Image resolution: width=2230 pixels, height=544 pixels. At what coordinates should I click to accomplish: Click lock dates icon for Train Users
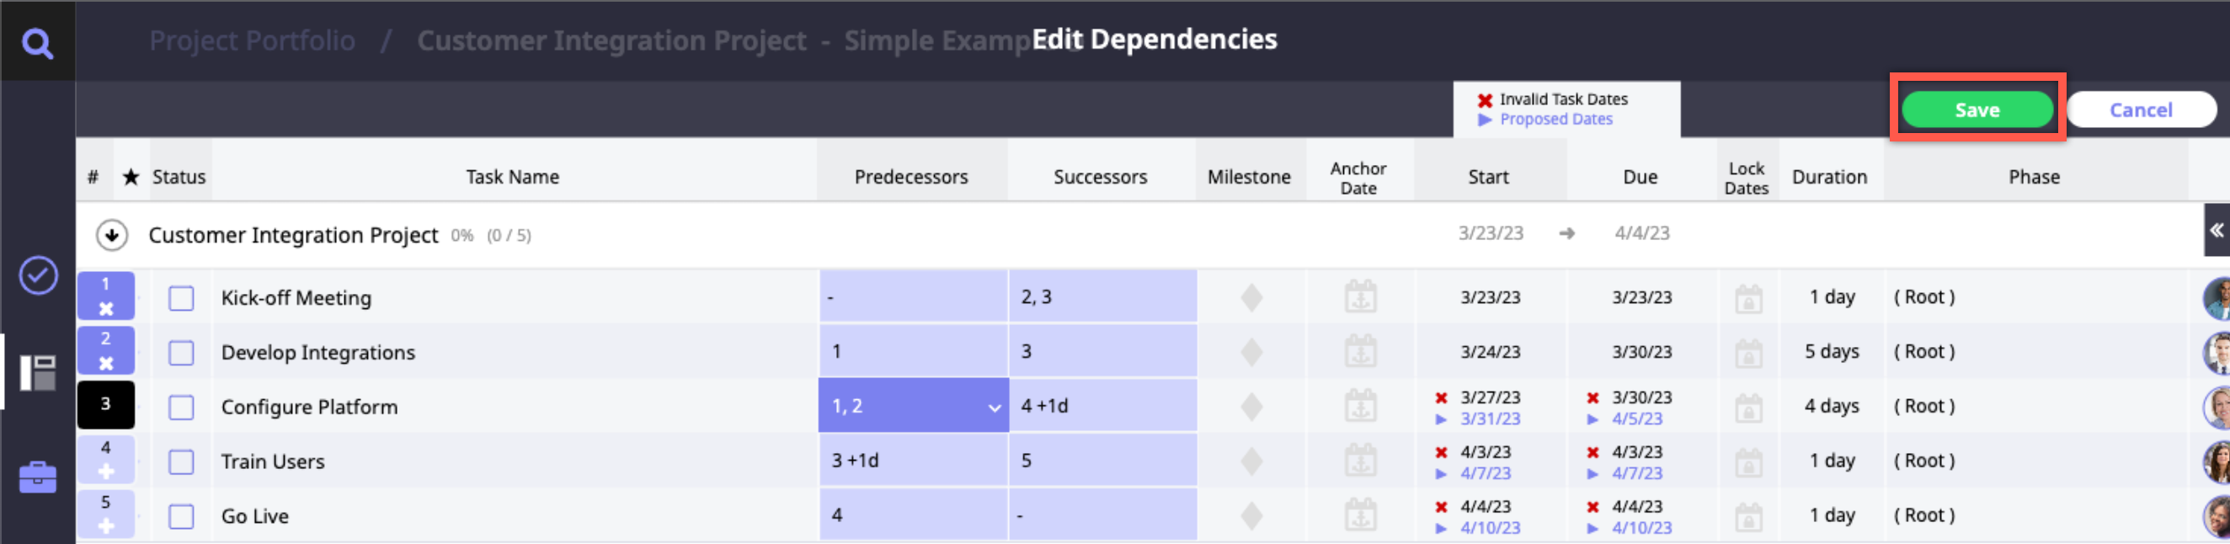pos(1747,461)
